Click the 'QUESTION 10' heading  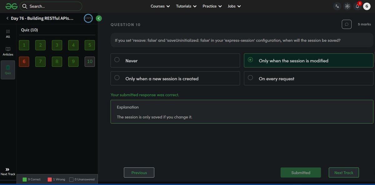click(x=126, y=25)
